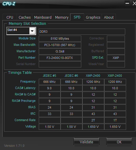Click the empty Week/Year field

(116, 64)
